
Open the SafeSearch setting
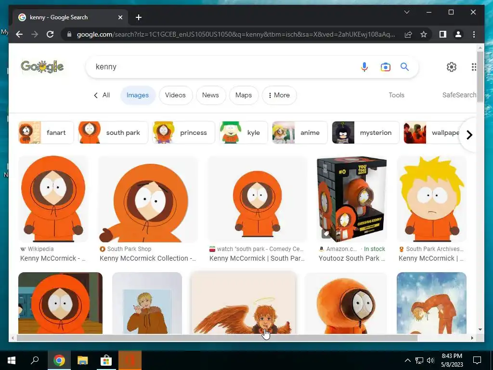(459, 95)
